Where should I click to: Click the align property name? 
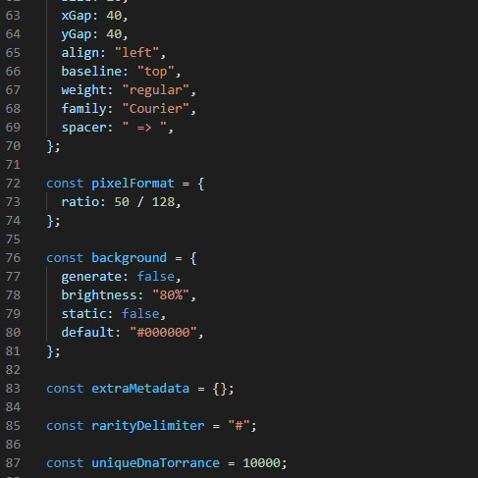(x=80, y=53)
